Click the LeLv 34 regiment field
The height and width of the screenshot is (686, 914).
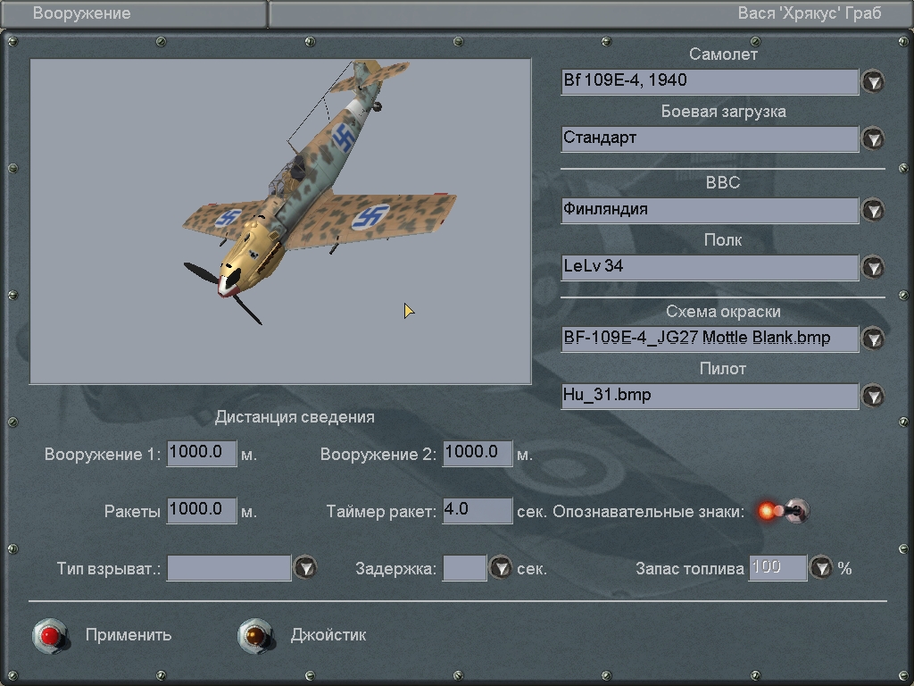(710, 267)
